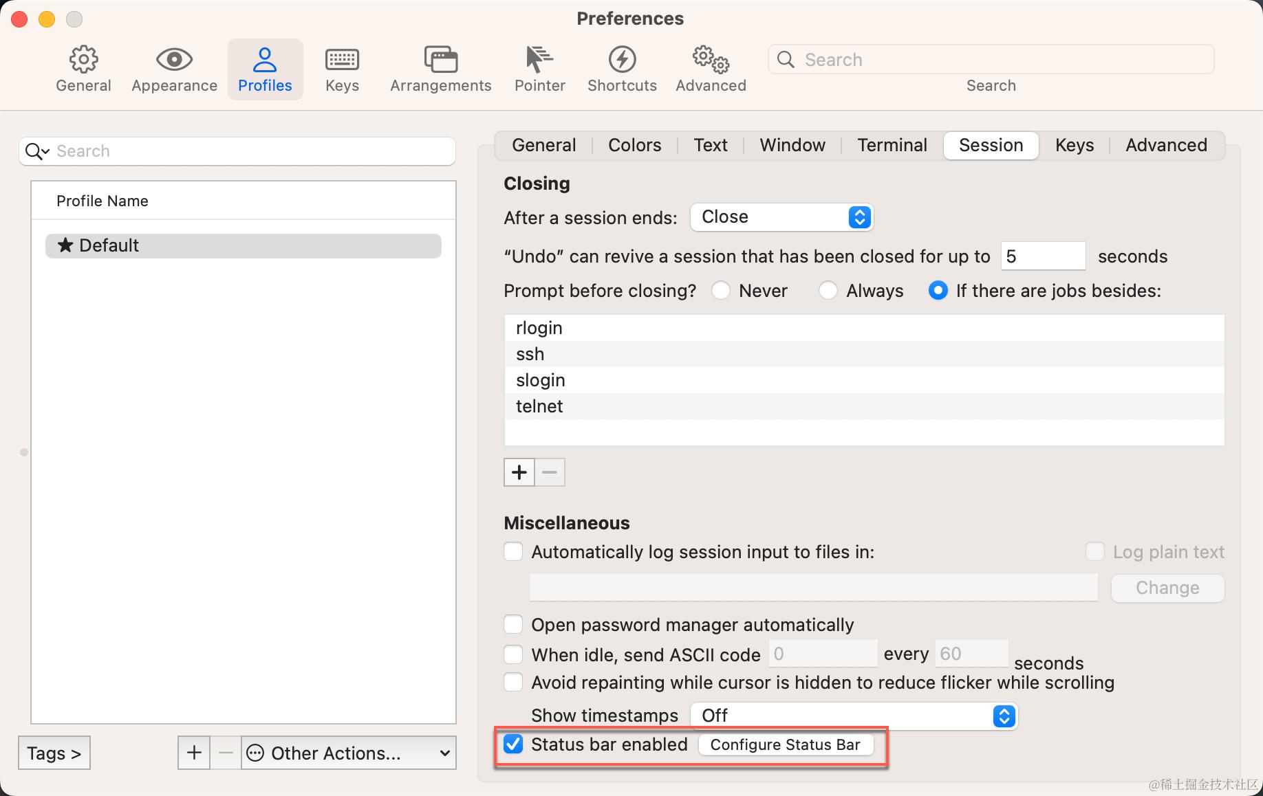Switch to Text profile tab

(x=711, y=145)
